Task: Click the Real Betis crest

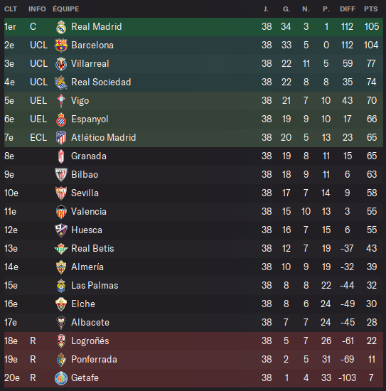Action: [x=61, y=249]
